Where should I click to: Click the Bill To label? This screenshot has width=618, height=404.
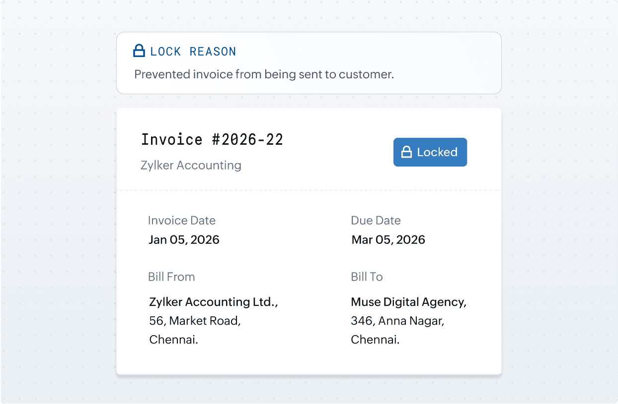(367, 277)
